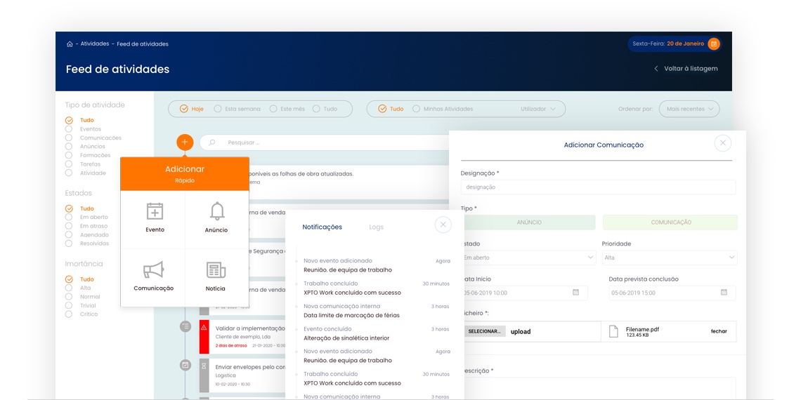
Task: Select Tudo option in the time filter
Action: (x=325, y=109)
